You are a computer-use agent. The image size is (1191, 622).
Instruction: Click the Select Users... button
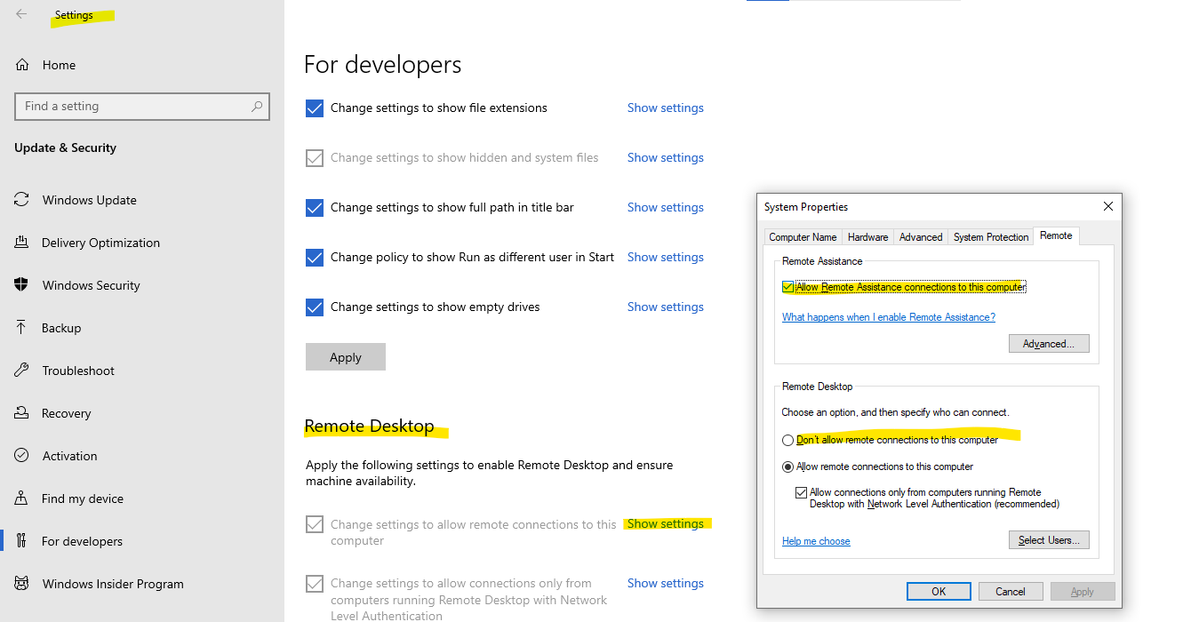(1049, 540)
